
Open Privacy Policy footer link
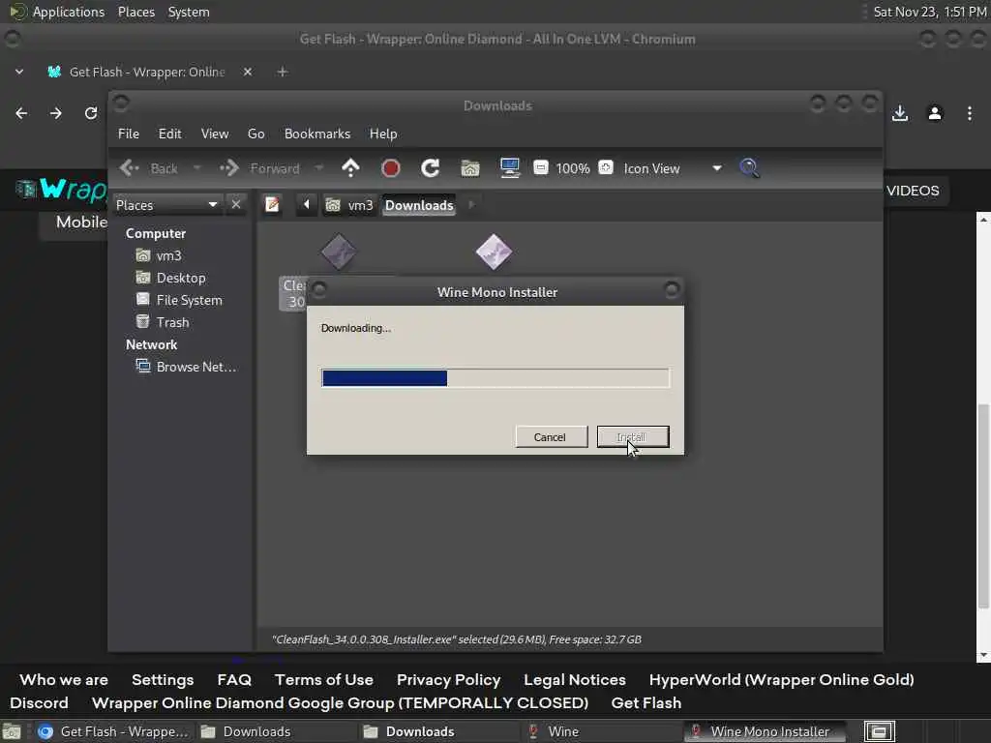click(448, 679)
